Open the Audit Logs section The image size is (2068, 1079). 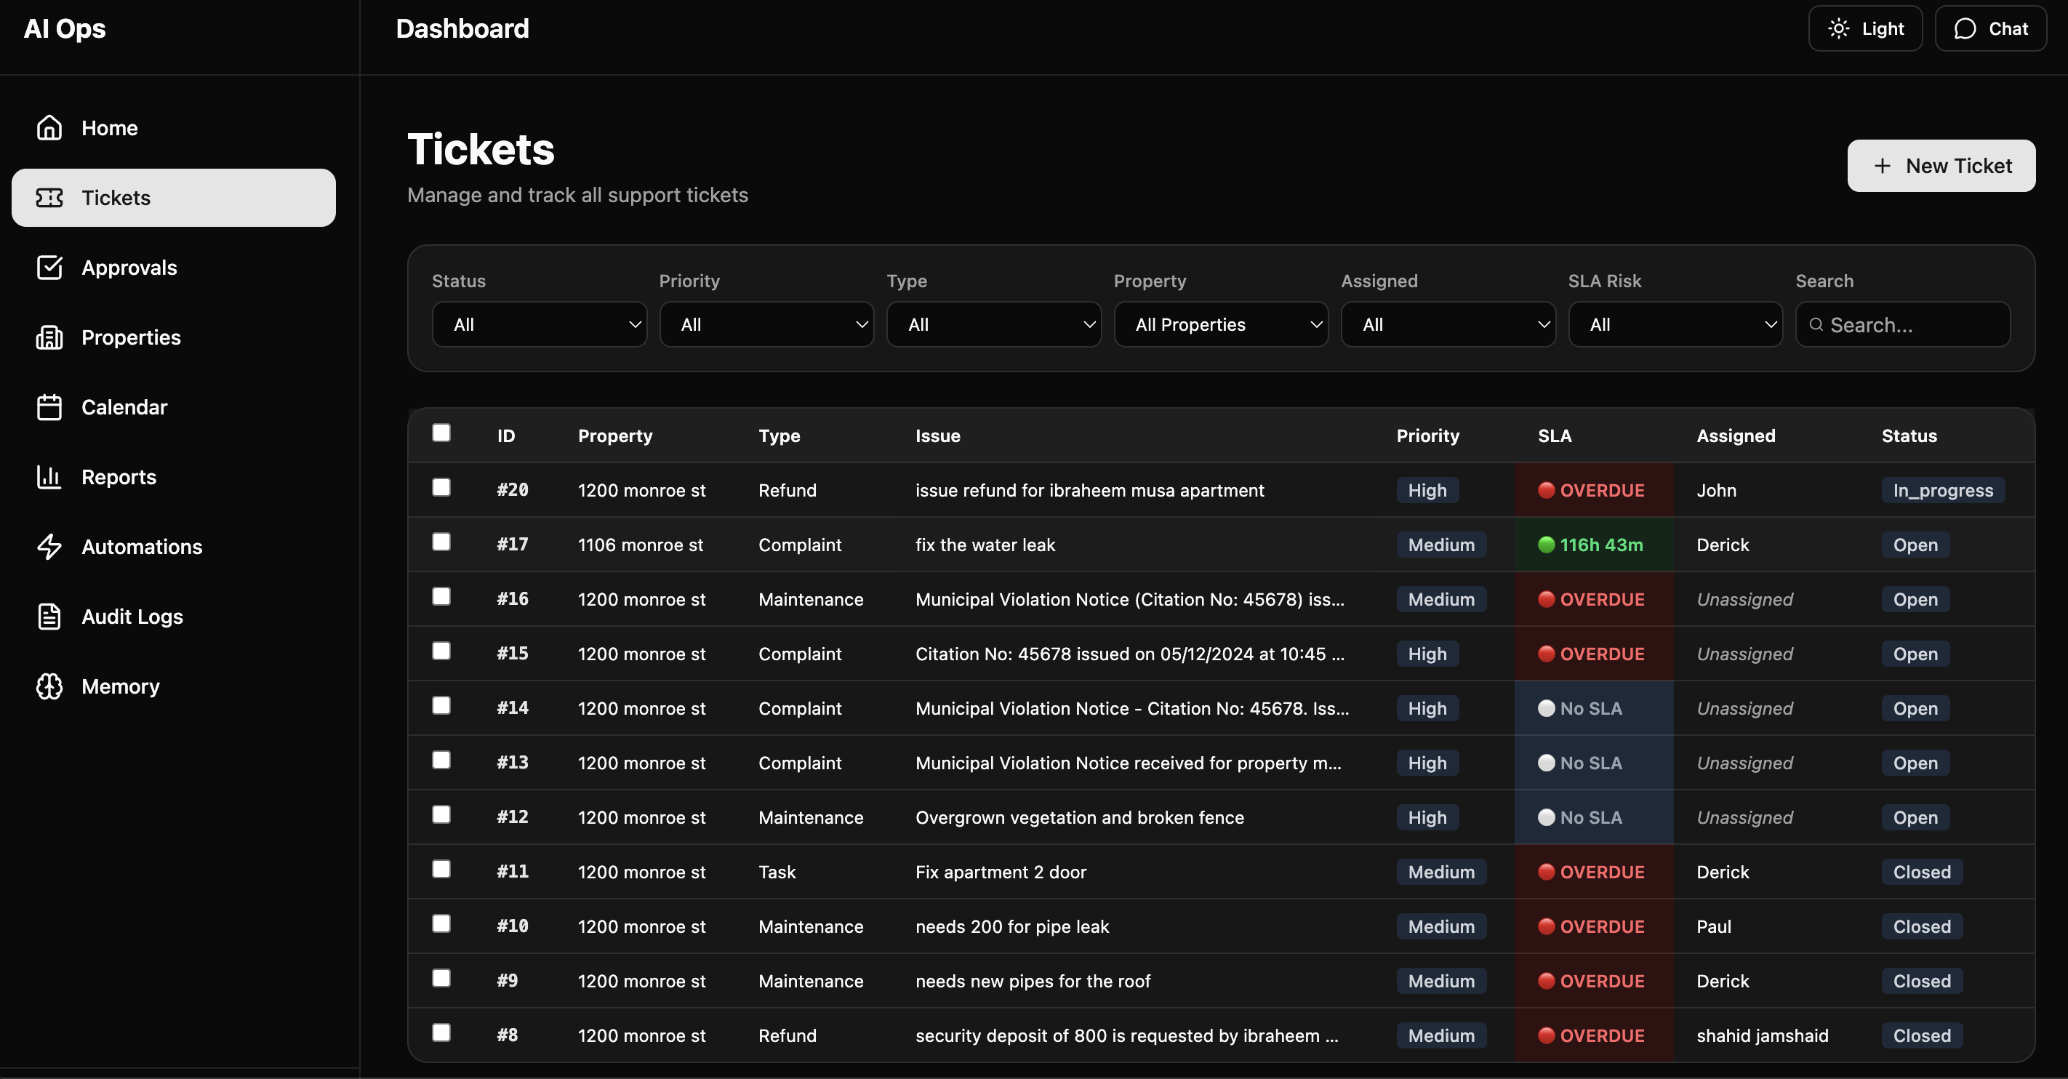click(49, 616)
